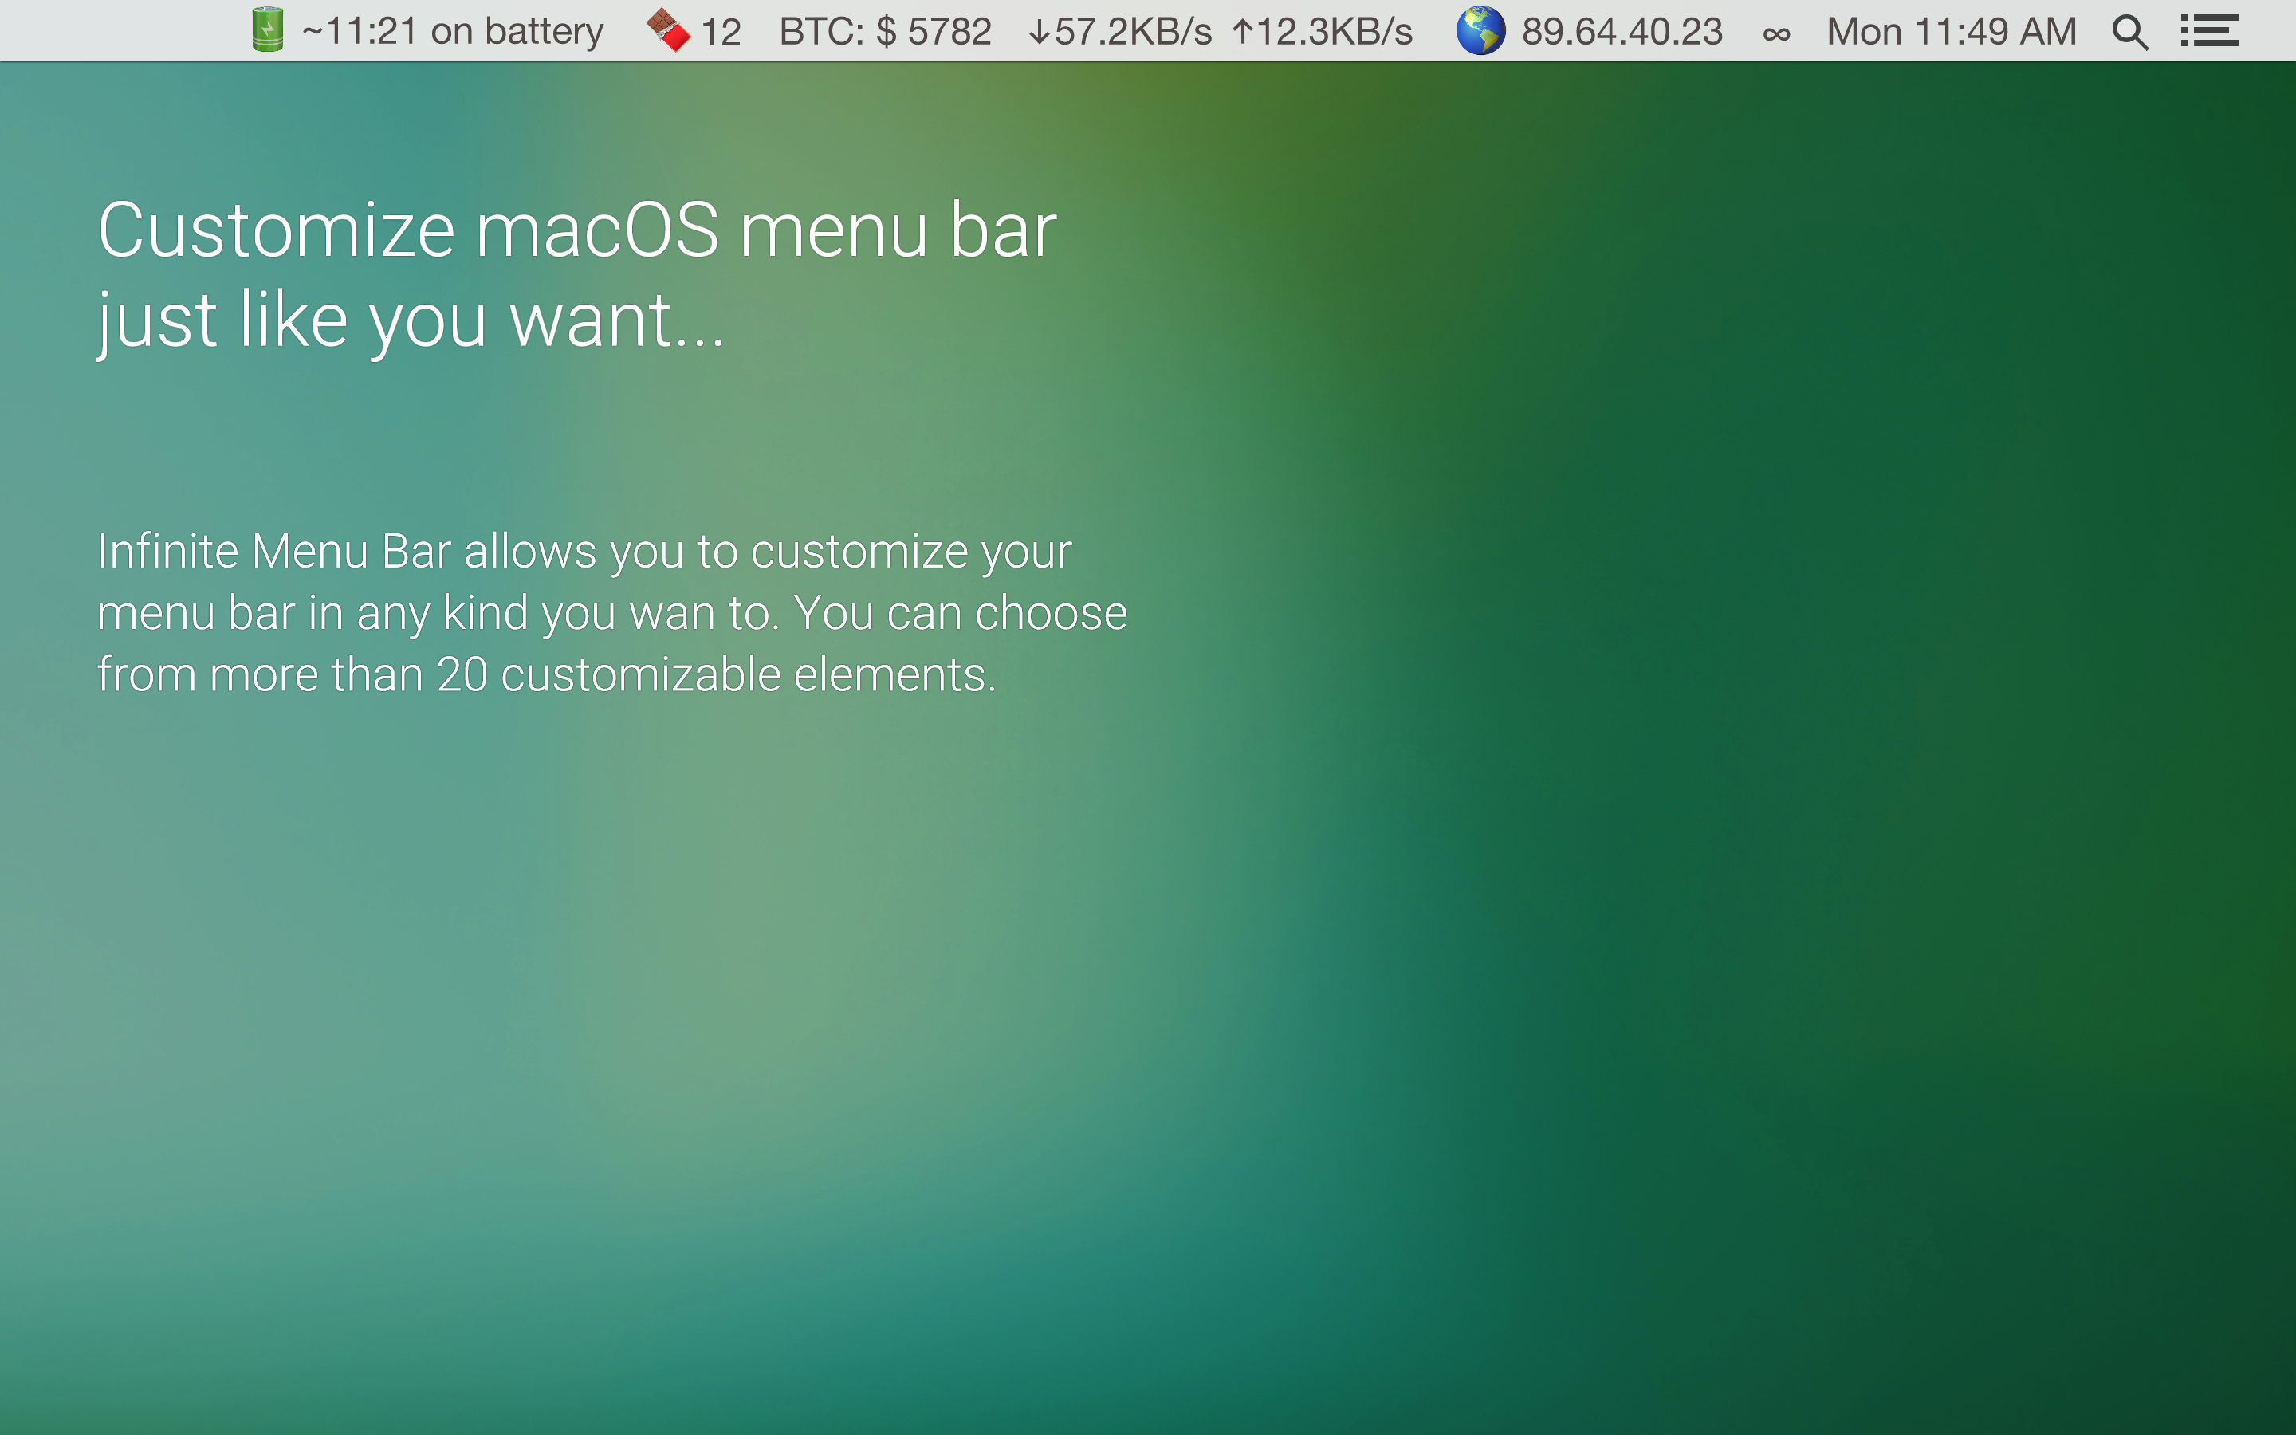Viewport: 2296px width, 1435px height.
Task: Open Spotlight search
Action: [x=2130, y=30]
